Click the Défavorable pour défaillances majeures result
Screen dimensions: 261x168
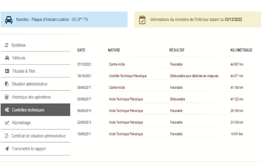click(x=194, y=76)
